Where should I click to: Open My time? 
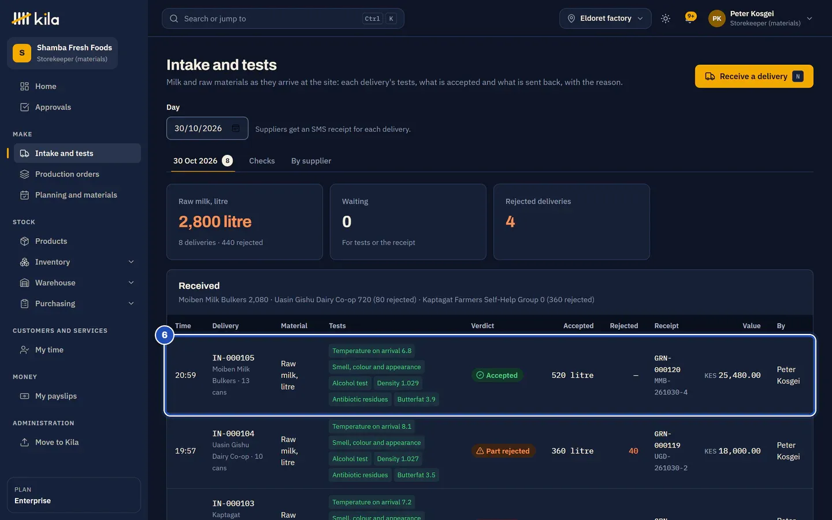click(77, 350)
